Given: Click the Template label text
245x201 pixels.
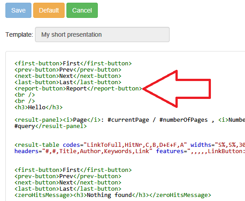Looking at the screenshot, I should pos(19,34).
